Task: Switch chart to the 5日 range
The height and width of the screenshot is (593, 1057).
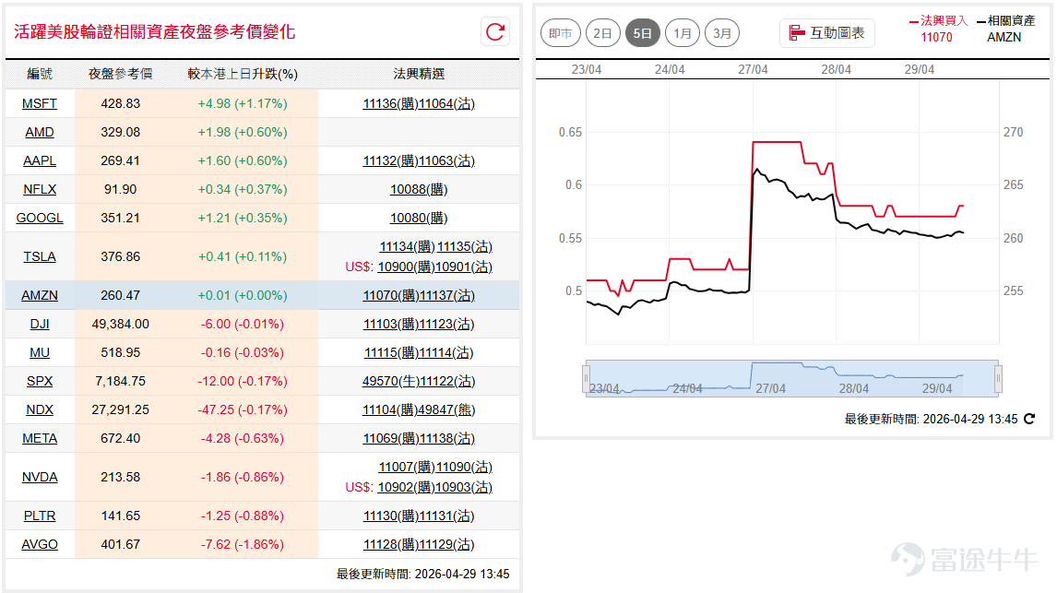Action: 643,33
